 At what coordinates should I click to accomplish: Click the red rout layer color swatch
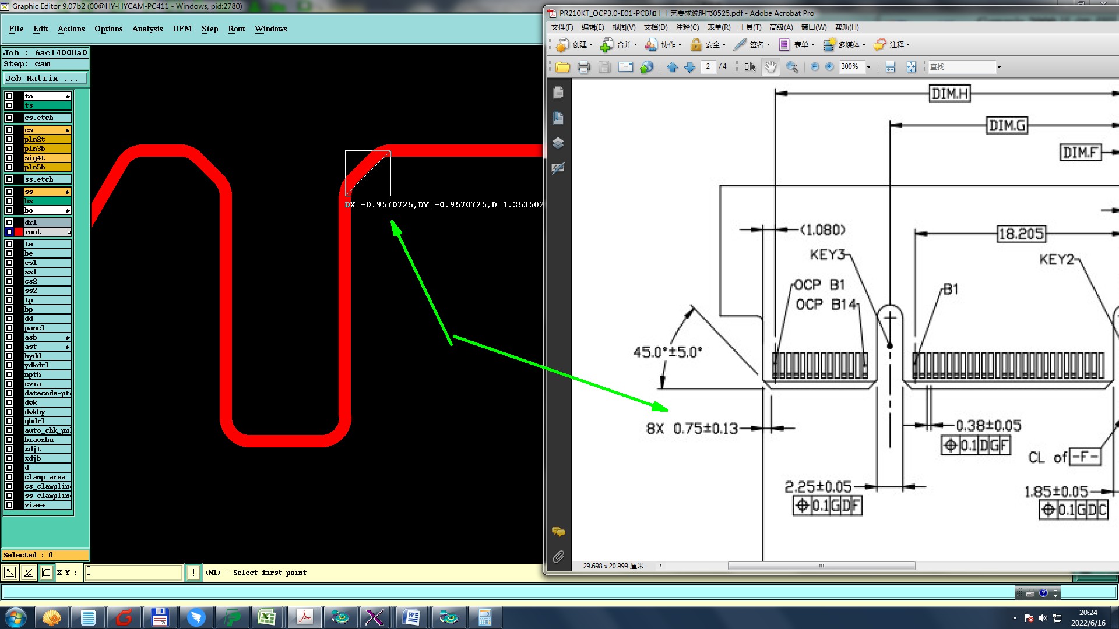(19, 232)
